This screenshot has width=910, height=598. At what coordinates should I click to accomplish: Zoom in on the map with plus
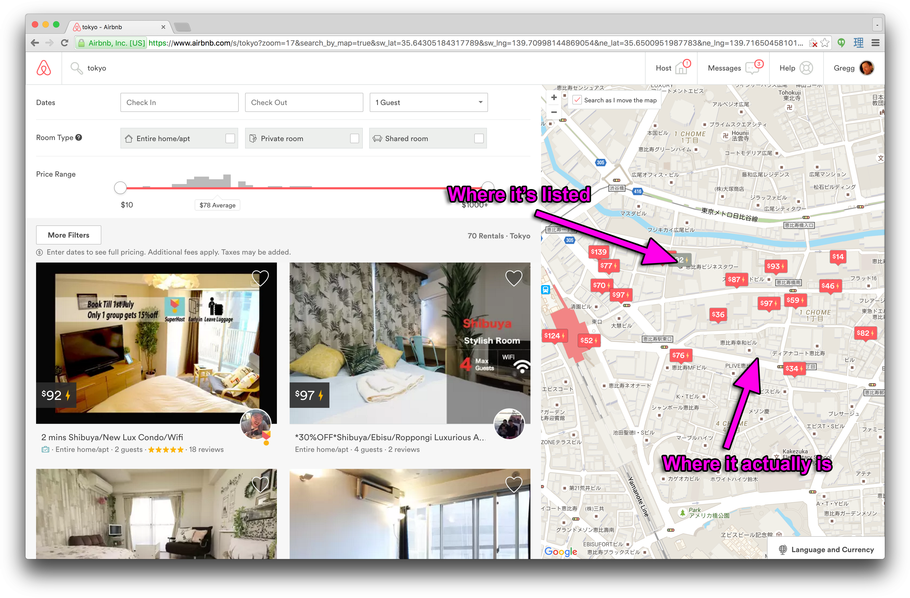coord(554,98)
